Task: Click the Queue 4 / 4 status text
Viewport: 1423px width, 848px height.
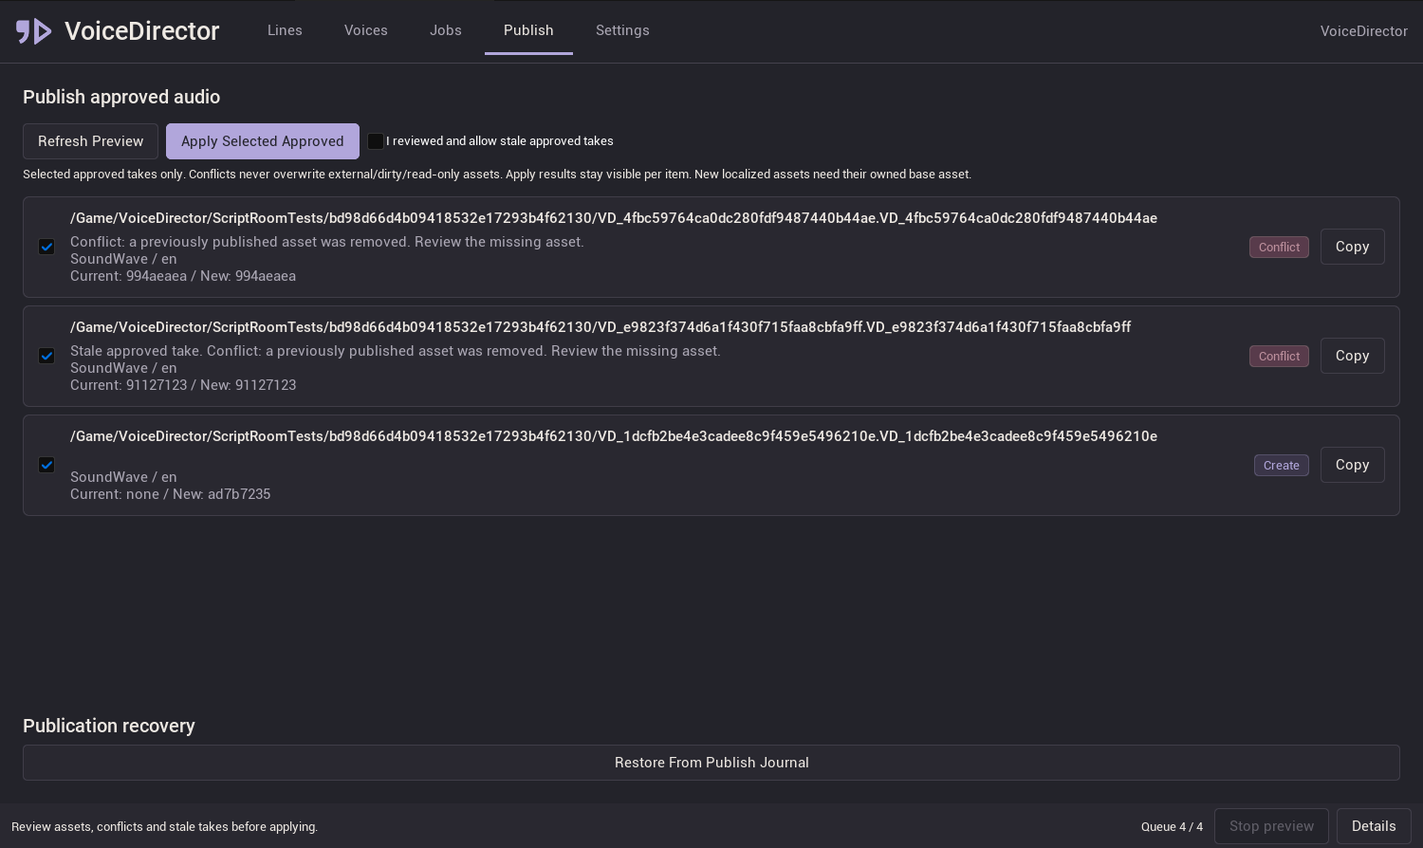Action: coord(1172,827)
